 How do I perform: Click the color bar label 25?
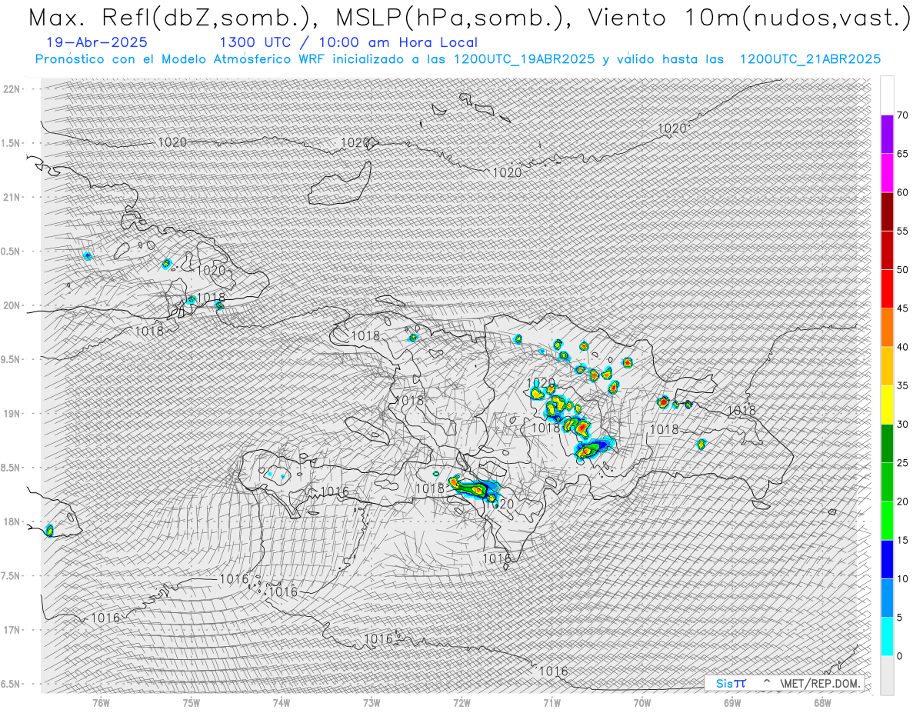(902, 463)
